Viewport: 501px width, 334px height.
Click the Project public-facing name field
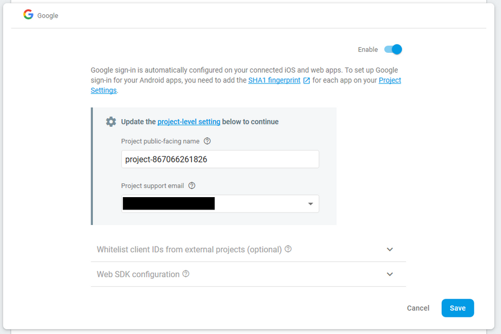pos(220,160)
